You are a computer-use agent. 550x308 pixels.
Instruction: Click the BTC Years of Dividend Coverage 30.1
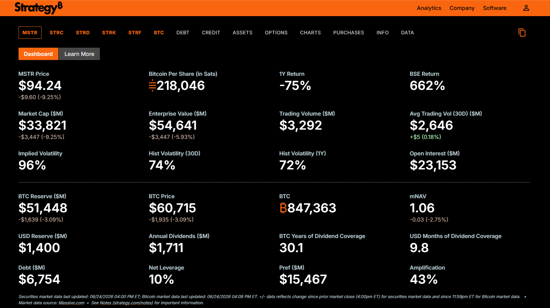click(x=291, y=248)
